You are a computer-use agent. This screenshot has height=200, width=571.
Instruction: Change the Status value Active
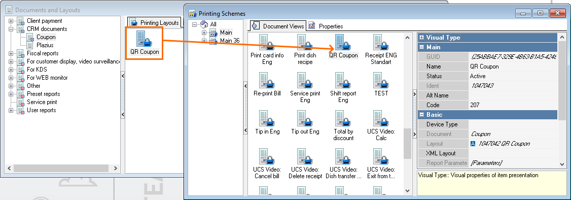(x=513, y=76)
